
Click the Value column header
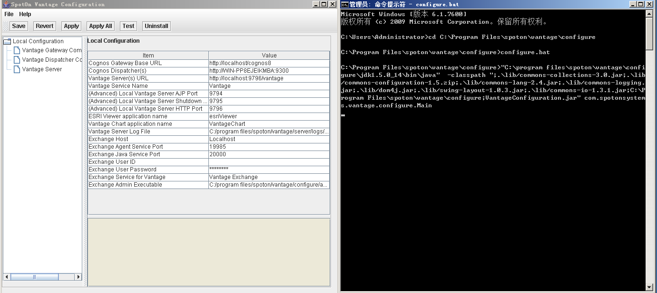point(269,56)
